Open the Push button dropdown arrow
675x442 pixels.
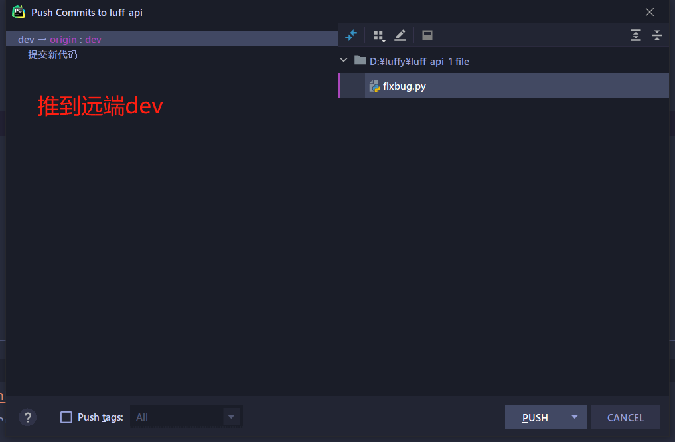coord(574,417)
